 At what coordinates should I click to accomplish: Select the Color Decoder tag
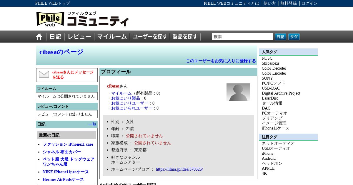274,68
